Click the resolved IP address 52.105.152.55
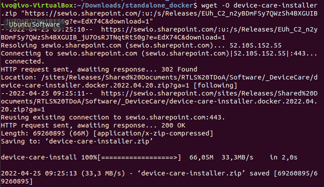Image resolution: width=324 pixels, height=187 pixels. 256,45
